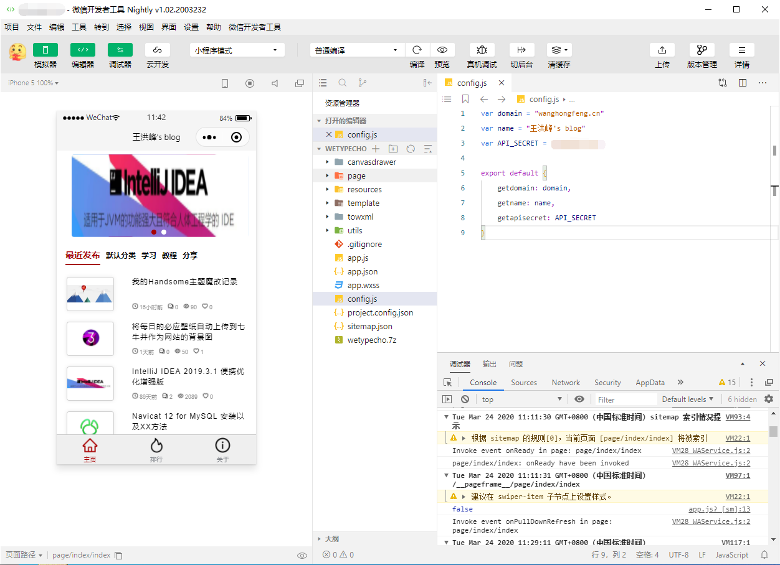Click the bookmark icon in the breadcrumb bar
Image resolution: width=780 pixels, height=565 pixels.
point(465,100)
